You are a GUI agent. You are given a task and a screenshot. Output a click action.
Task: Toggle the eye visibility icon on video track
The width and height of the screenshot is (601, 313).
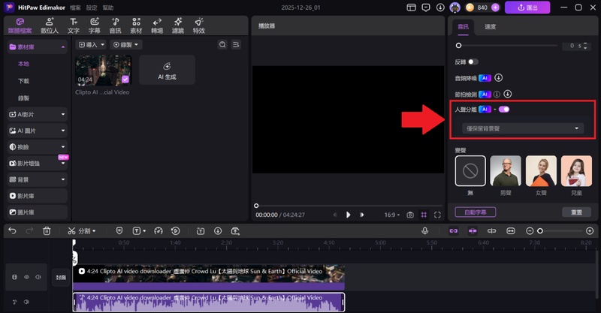26,277
